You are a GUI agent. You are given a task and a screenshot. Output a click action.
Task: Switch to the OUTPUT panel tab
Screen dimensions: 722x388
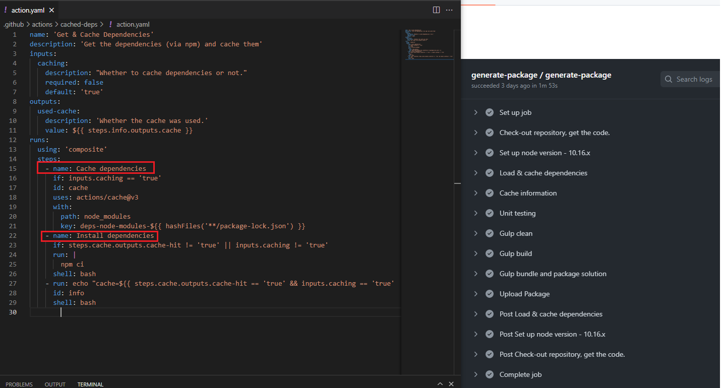(x=55, y=384)
